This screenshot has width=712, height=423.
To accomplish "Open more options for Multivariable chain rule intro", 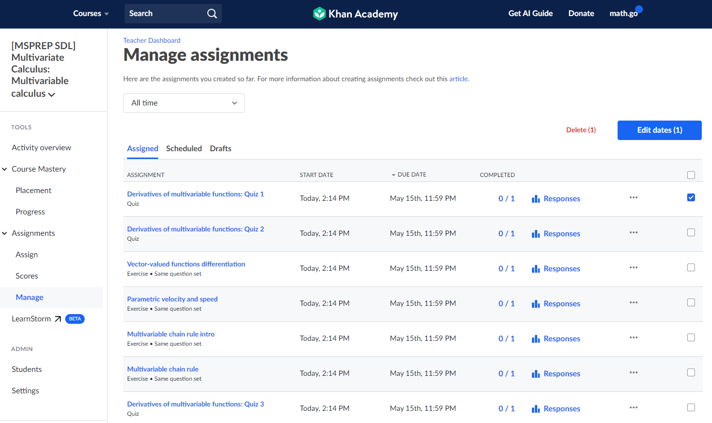I will tap(633, 337).
